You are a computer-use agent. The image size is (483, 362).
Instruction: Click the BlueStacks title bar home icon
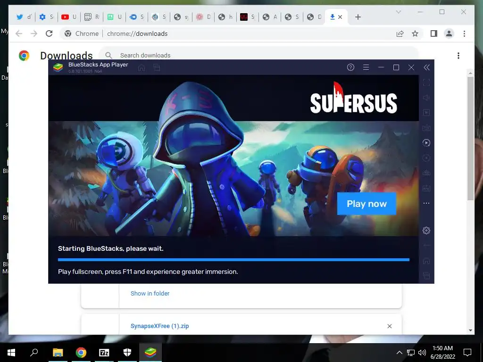[x=142, y=68]
